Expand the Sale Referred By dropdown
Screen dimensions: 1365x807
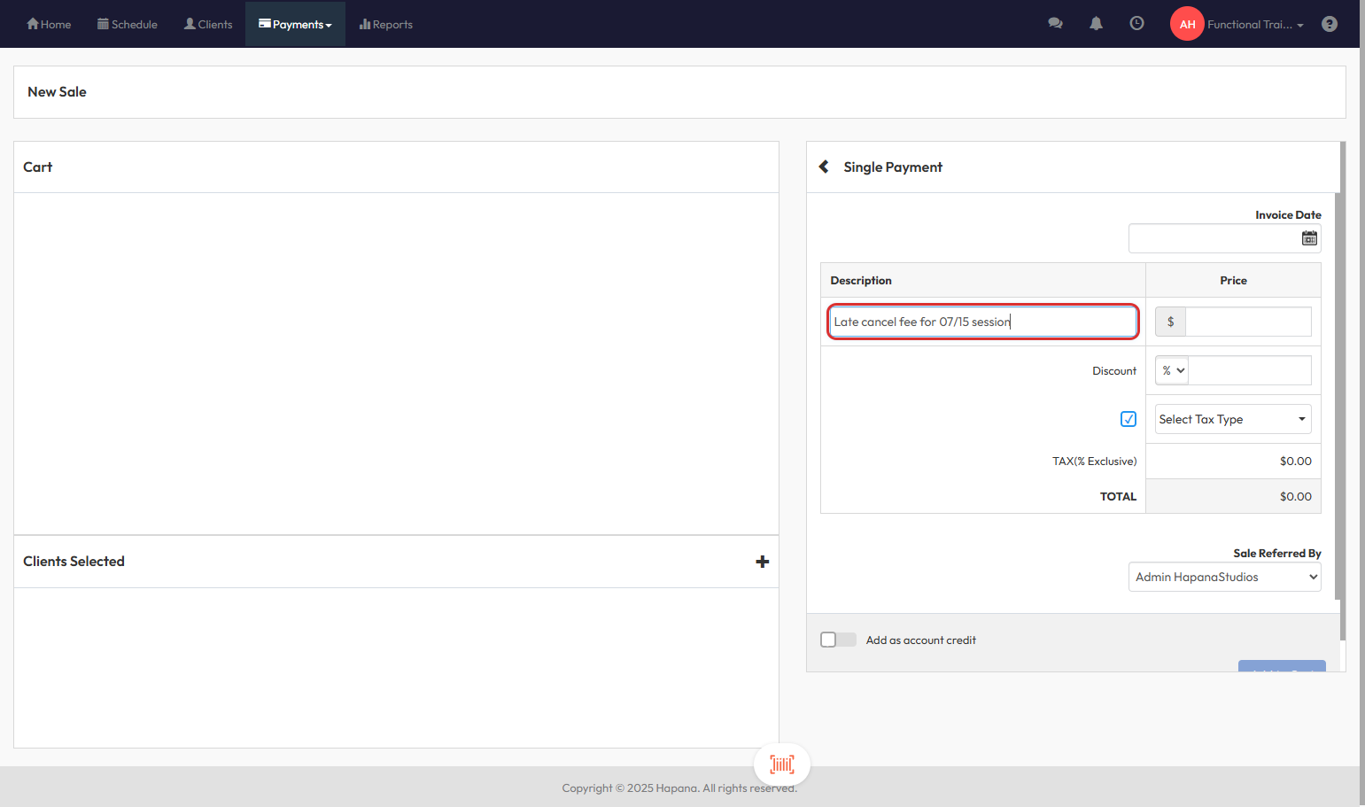click(x=1224, y=577)
